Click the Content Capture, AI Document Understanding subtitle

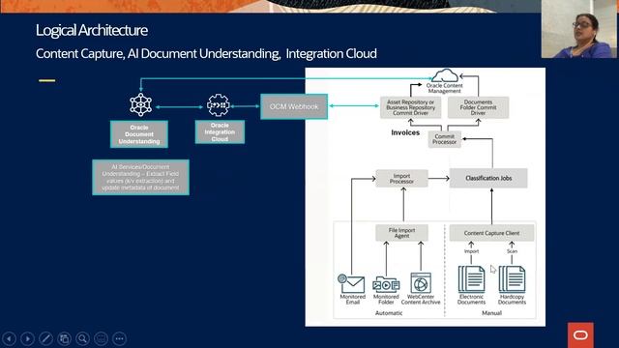point(206,54)
